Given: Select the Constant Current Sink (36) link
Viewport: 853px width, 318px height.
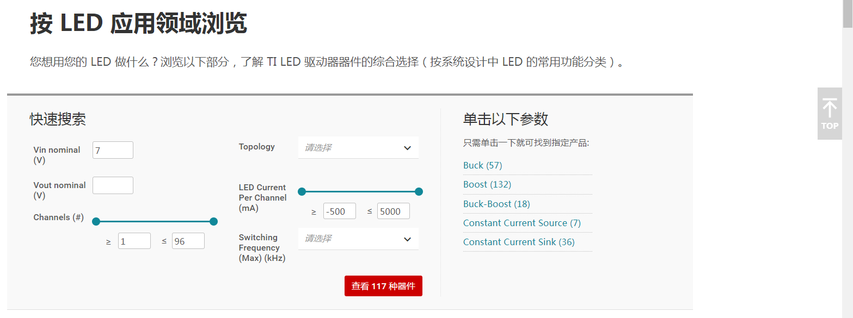Looking at the screenshot, I should tap(519, 242).
